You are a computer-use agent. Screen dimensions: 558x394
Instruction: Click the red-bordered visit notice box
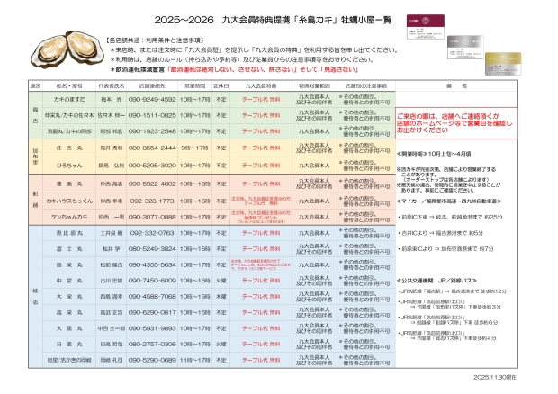[456, 123]
